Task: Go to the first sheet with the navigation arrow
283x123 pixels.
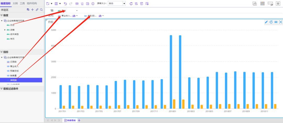Action: pos(48,120)
